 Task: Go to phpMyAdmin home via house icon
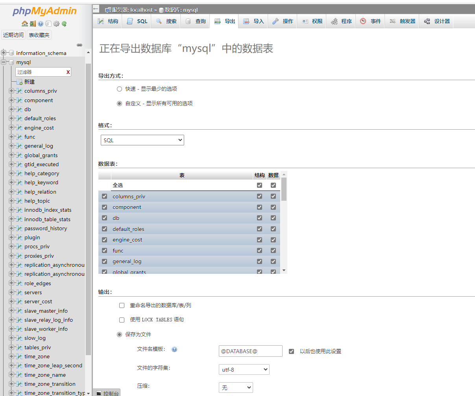click(25, 24)
